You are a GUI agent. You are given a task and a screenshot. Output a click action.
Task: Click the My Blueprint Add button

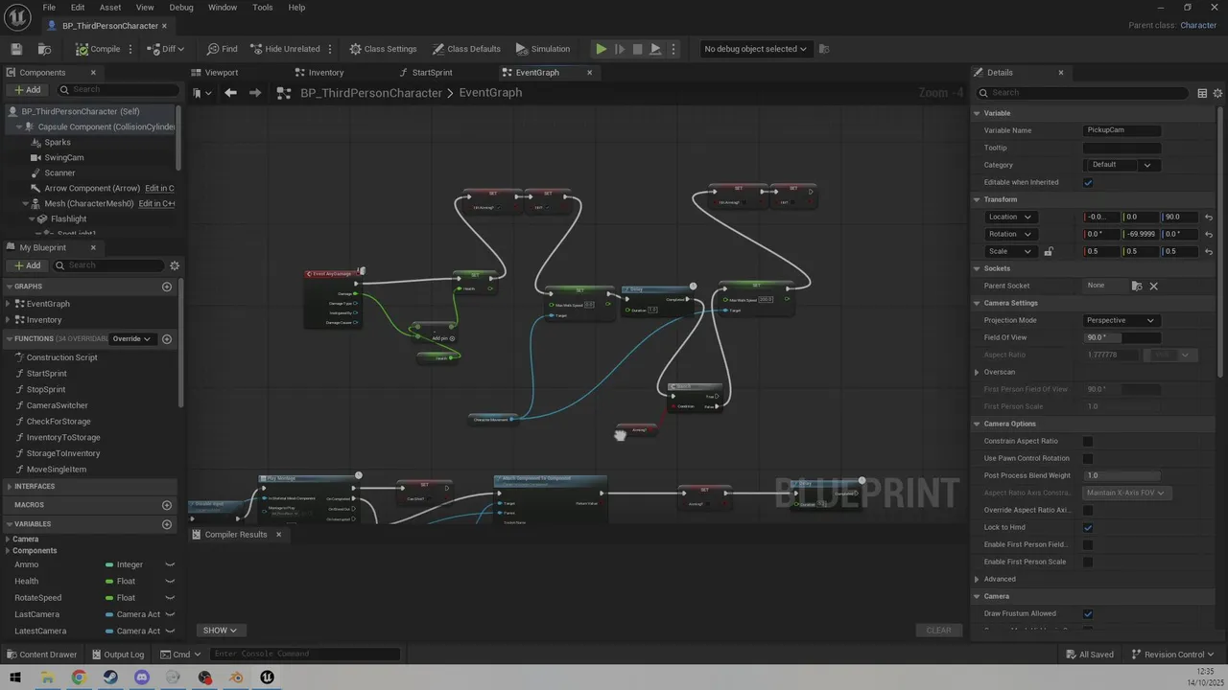click(x=28, y=265)
